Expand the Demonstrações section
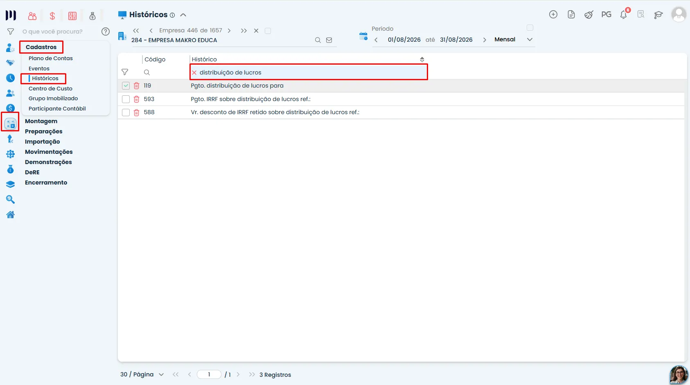Screen dimensions: 690x385 tap(48, 162)
